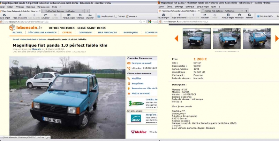Click the MAAF advertisement logo
The height and width of the screenshot is (141, 279).
point(136,118)
